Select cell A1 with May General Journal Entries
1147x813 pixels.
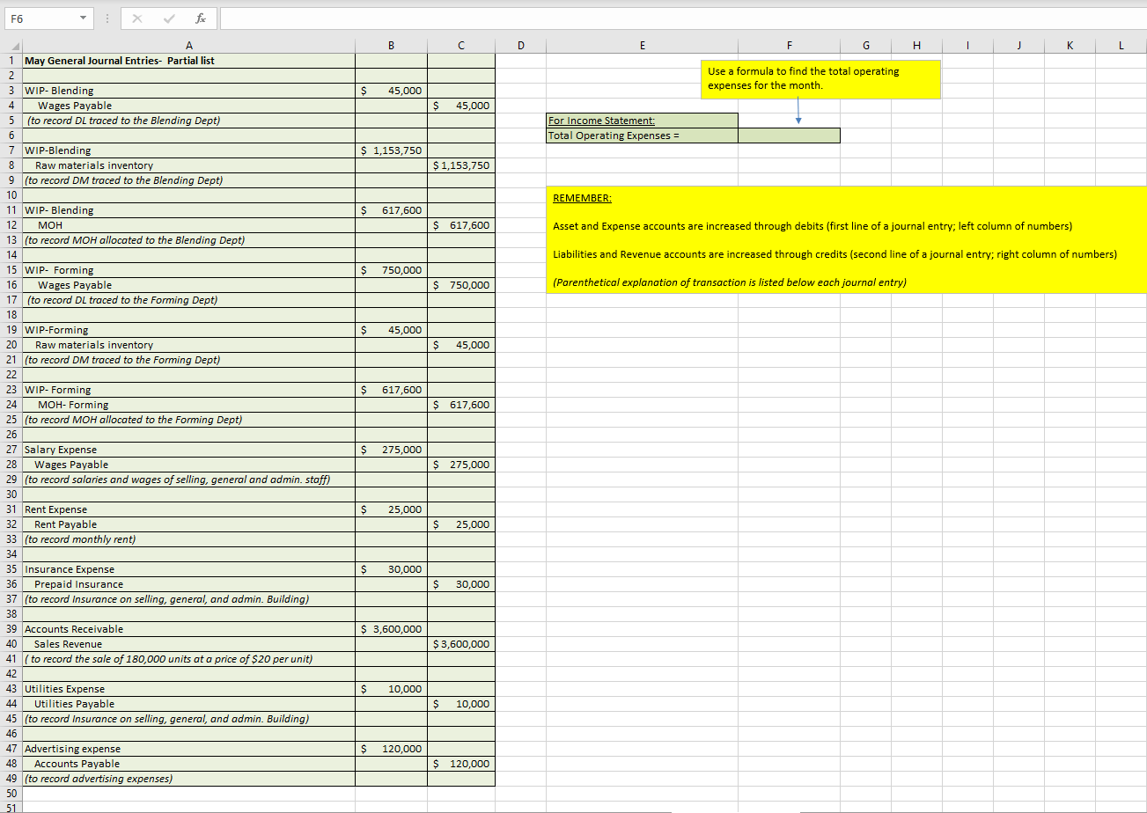189,60
